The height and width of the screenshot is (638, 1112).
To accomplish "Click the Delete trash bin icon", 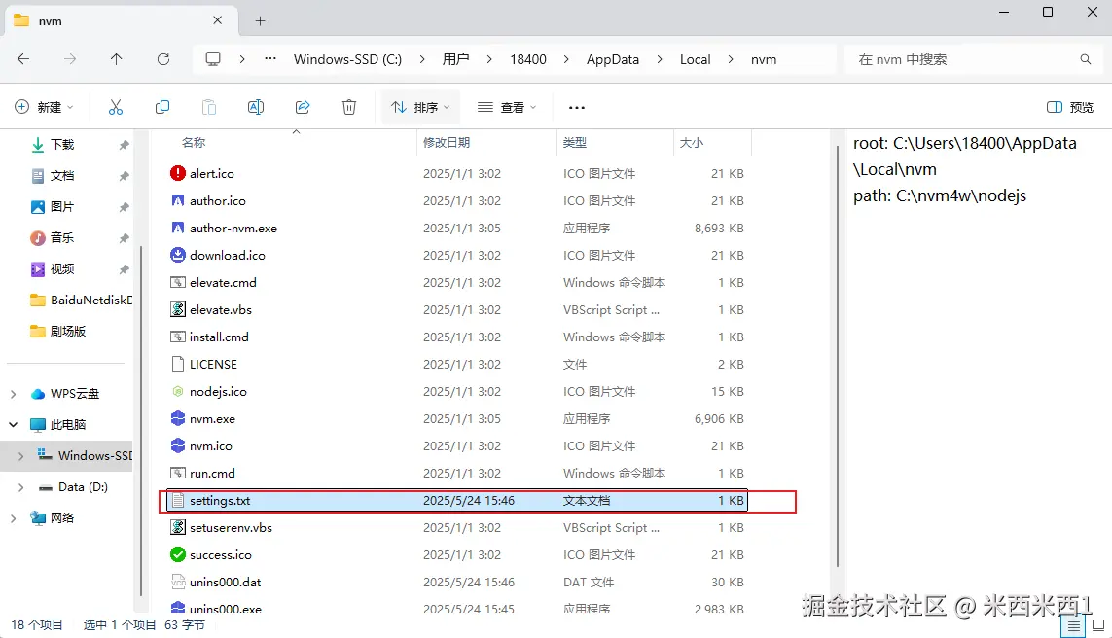I will pos(349,107).
